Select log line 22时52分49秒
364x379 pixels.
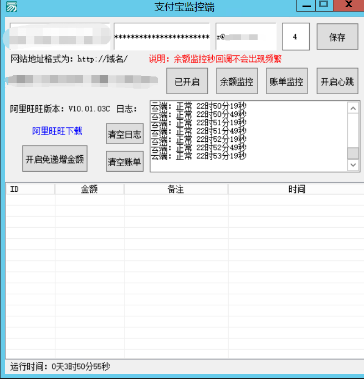point(199,148)
